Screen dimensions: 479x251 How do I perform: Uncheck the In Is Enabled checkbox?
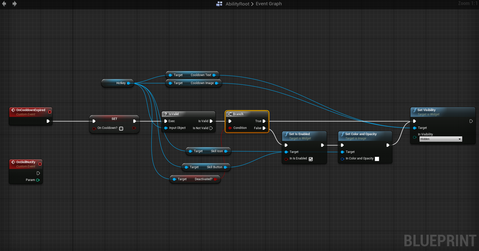(311, 159)
